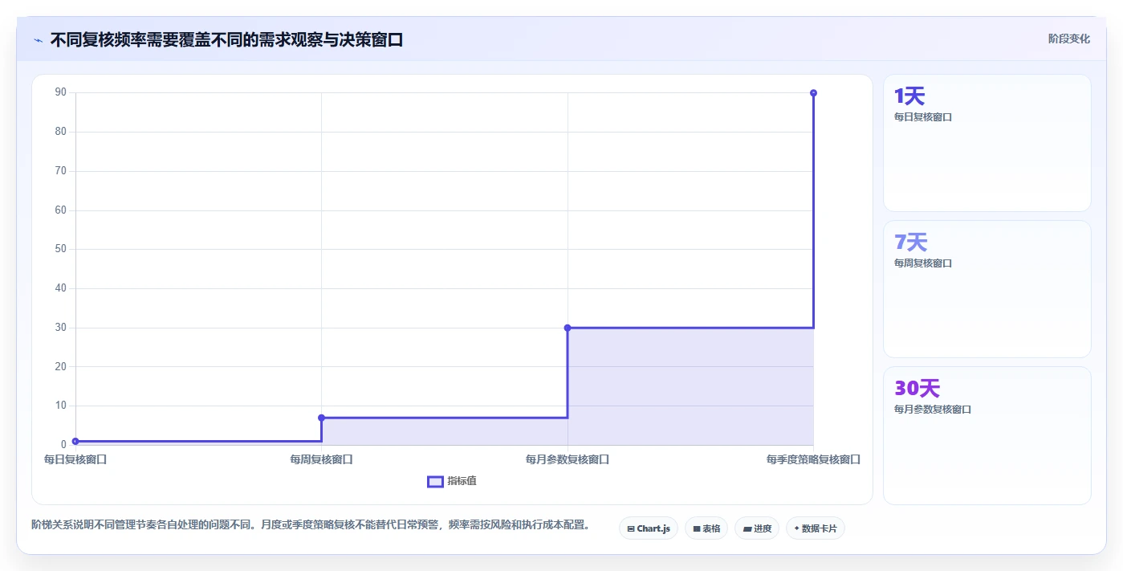Click the lightning icon beside the title

[39, 40]
